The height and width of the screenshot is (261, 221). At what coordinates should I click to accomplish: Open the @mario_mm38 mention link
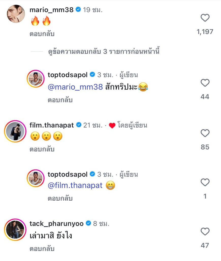(x=75, y=87)
